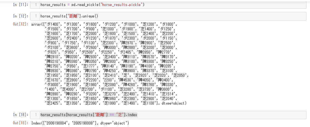Click '2200' without prefix in output

pos(109,79)
